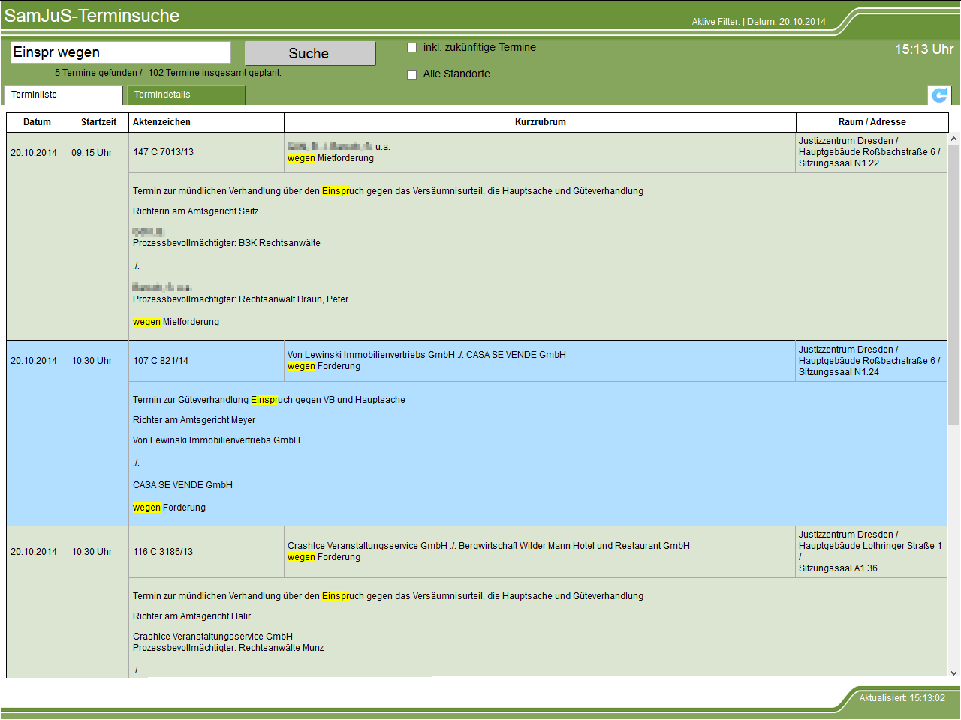Switch to the Termindetails tab
Image resolution: width=961 pixels, height=720 pixels.
pyautogui.click(x=186, y=94)
